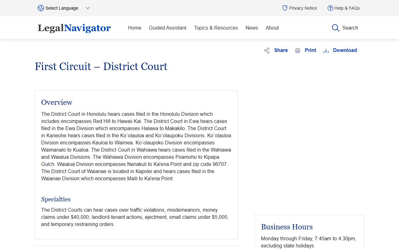Click the magnifying glass search icon
Screen dimensions: 399x249
(335, 28)
